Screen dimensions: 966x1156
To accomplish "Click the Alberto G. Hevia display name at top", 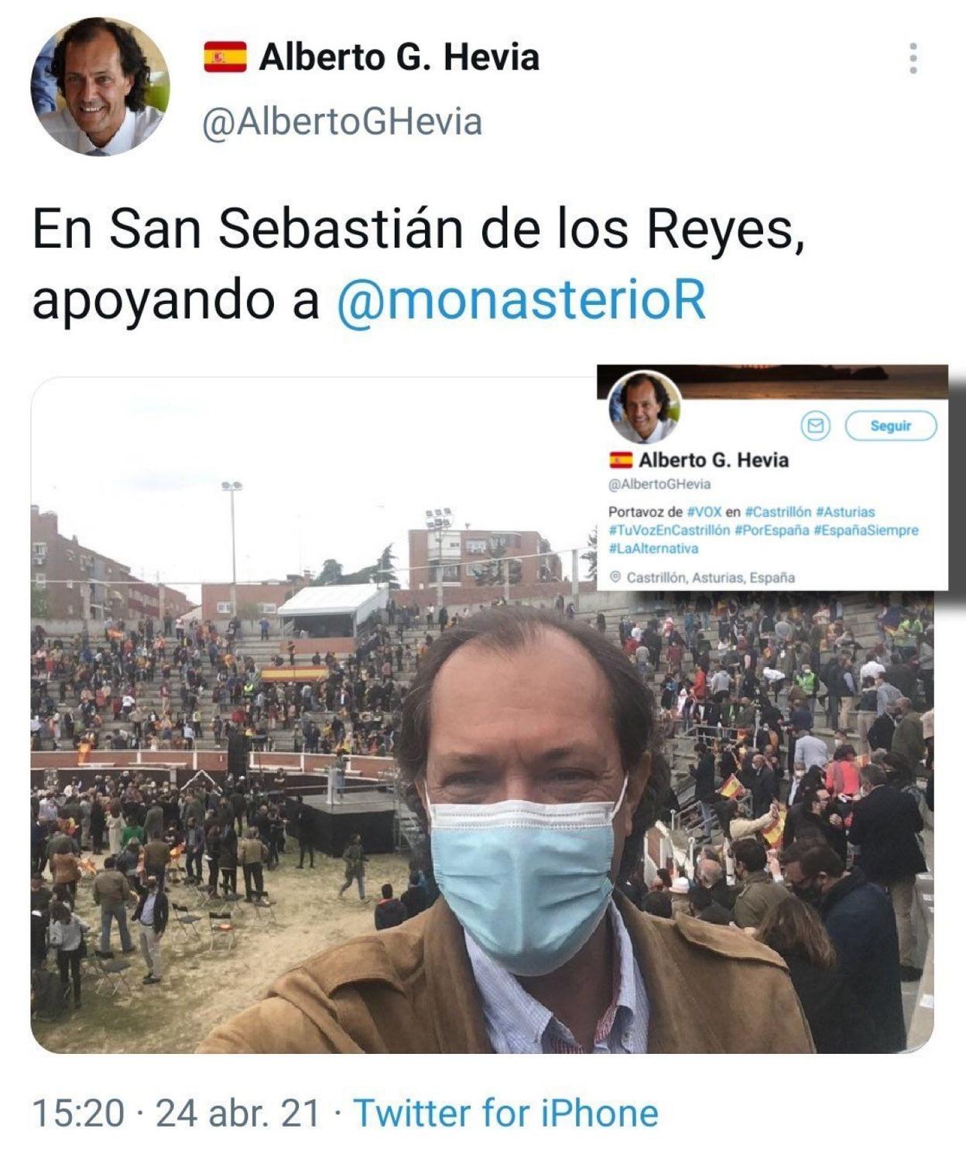I will click(399, 58).
